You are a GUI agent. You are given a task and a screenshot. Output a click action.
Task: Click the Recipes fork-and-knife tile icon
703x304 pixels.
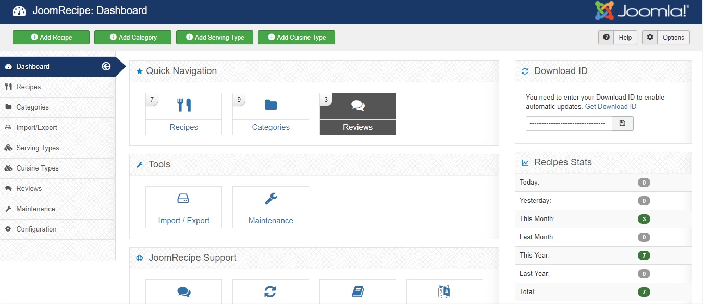[184, 105]
